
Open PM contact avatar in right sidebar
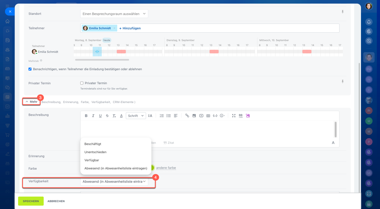(x=369, y=69)
